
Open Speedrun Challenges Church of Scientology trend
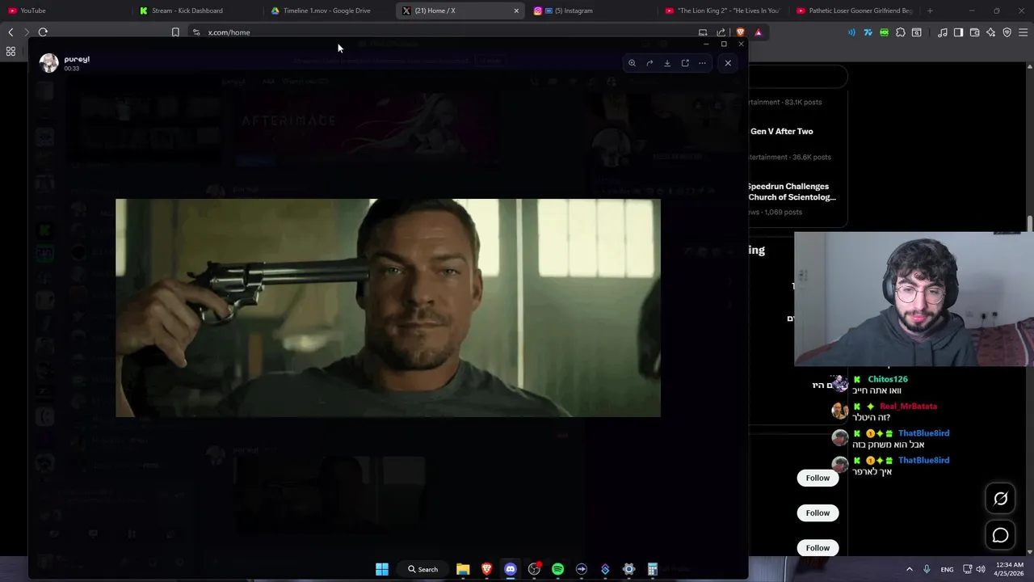point(792,192)
